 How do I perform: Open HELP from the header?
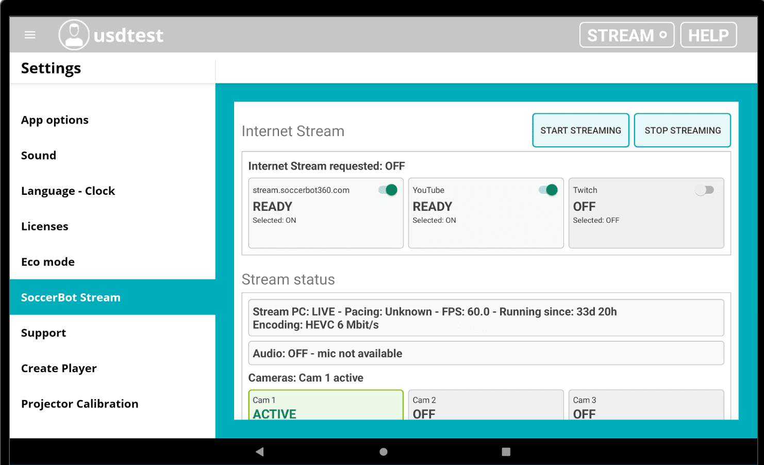(708, 35)
